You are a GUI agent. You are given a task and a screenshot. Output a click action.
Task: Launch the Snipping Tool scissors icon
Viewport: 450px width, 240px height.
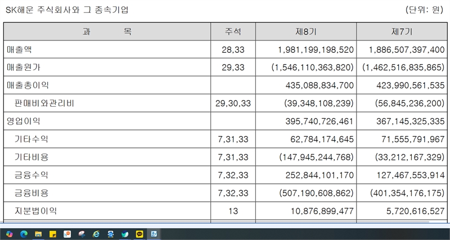point(82,234)
